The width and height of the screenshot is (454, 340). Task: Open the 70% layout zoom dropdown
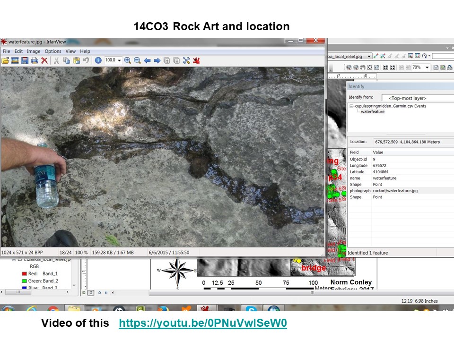pos(427,68)
